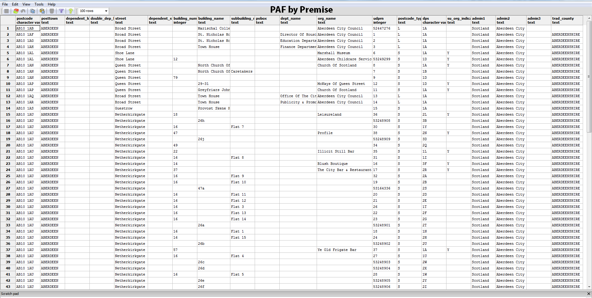Open the Edit menu
The image size is (592, 298).
(x=15, y=4)
